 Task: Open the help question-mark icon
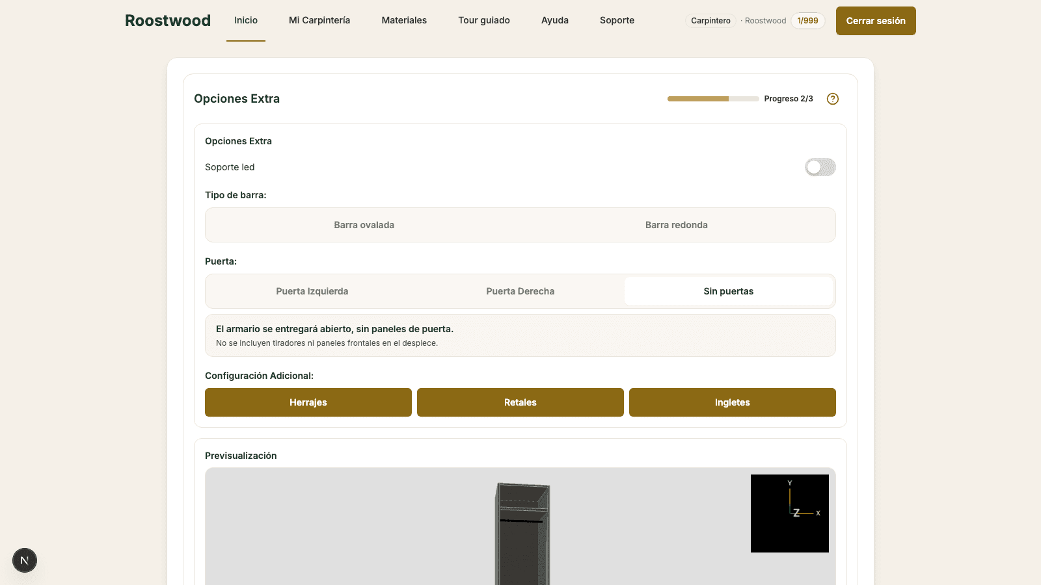[833, 99]
